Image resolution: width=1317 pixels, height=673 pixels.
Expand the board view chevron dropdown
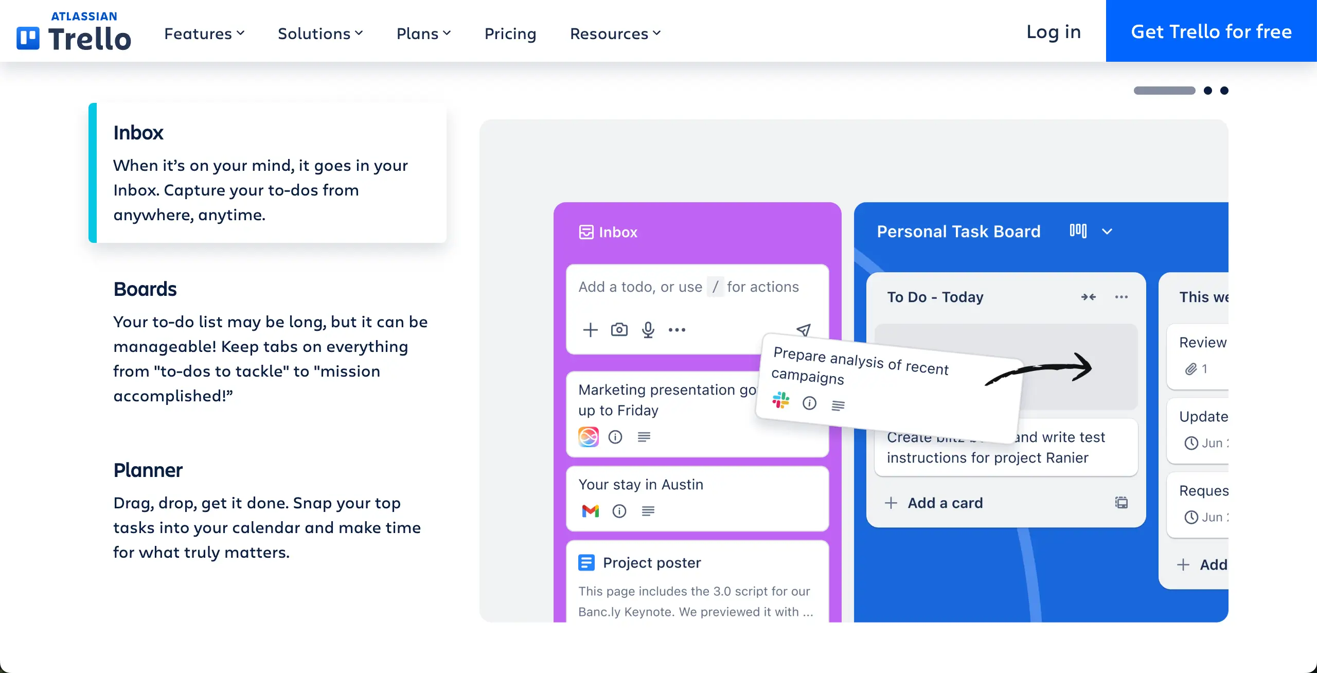click(x=1107, y=232)
